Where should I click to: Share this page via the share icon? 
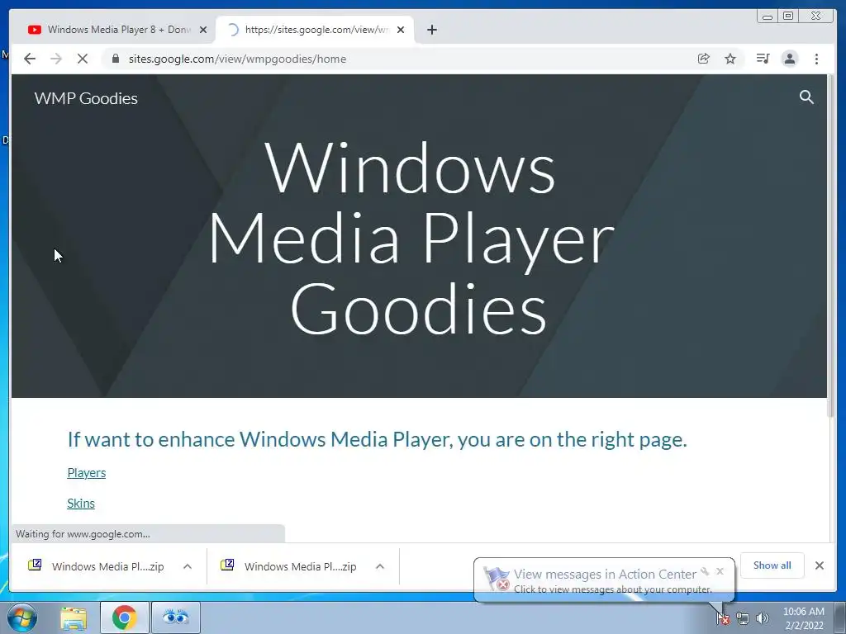click(704, 59)
